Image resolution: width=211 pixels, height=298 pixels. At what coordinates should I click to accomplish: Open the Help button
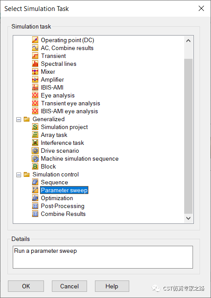click(x=112, y=286)
